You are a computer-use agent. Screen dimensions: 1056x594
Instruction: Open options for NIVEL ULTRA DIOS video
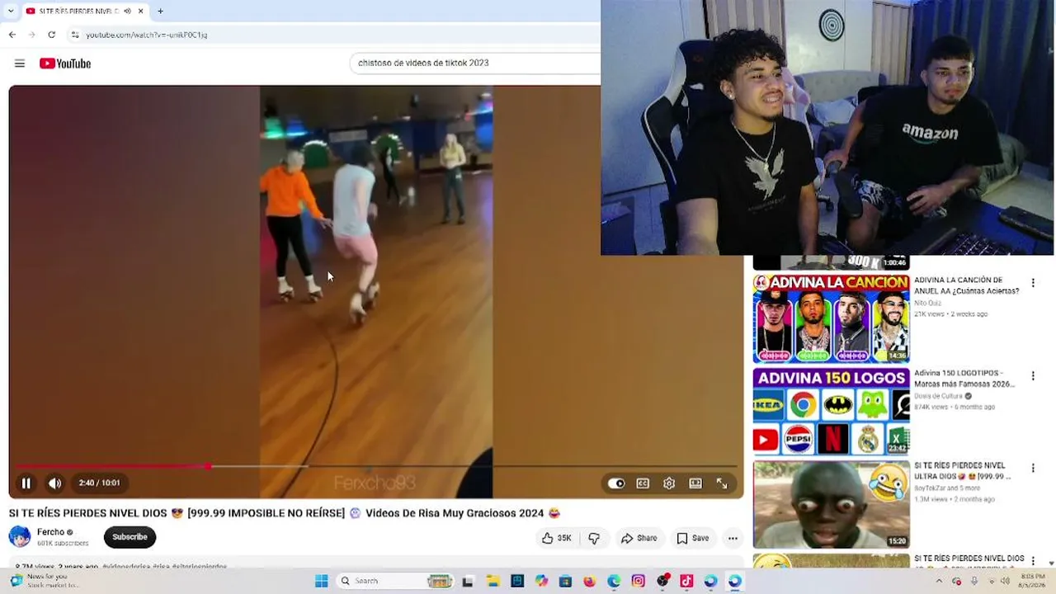coord(1033,469)
